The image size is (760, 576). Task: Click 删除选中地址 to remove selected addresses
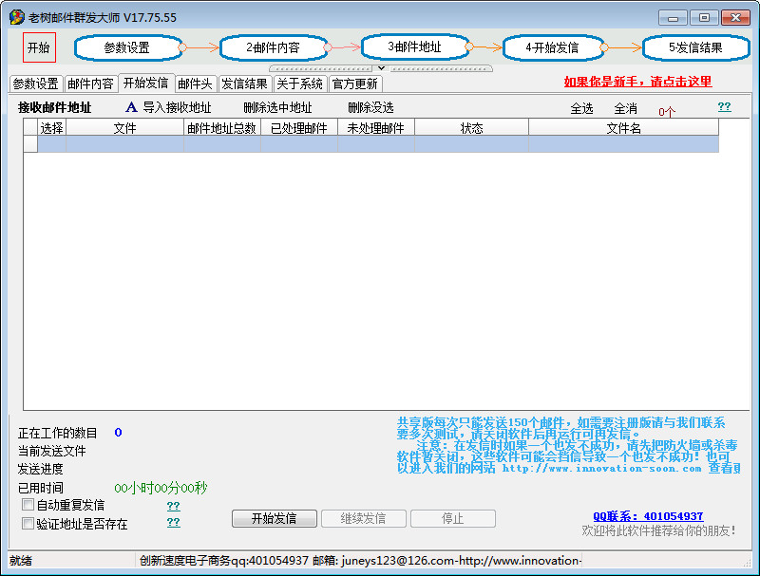pyautogui.click(x=277, y=107)
